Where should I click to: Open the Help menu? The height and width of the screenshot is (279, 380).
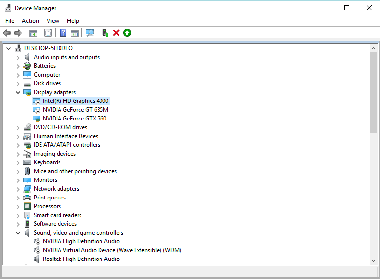(73, 21)
